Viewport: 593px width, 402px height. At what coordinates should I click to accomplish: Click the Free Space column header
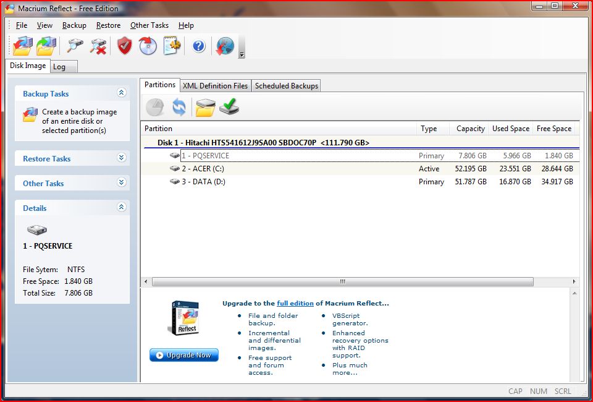pyautogui.click(x=553, y=129)
